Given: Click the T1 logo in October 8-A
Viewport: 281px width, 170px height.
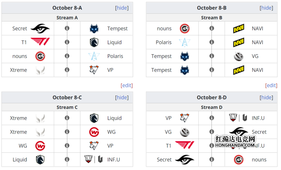Looking at the screenshot, I should (40, 42).
